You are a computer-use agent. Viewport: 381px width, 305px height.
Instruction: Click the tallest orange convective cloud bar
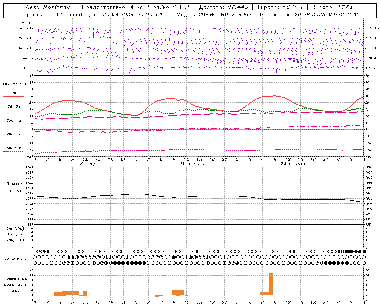[271, 284]
